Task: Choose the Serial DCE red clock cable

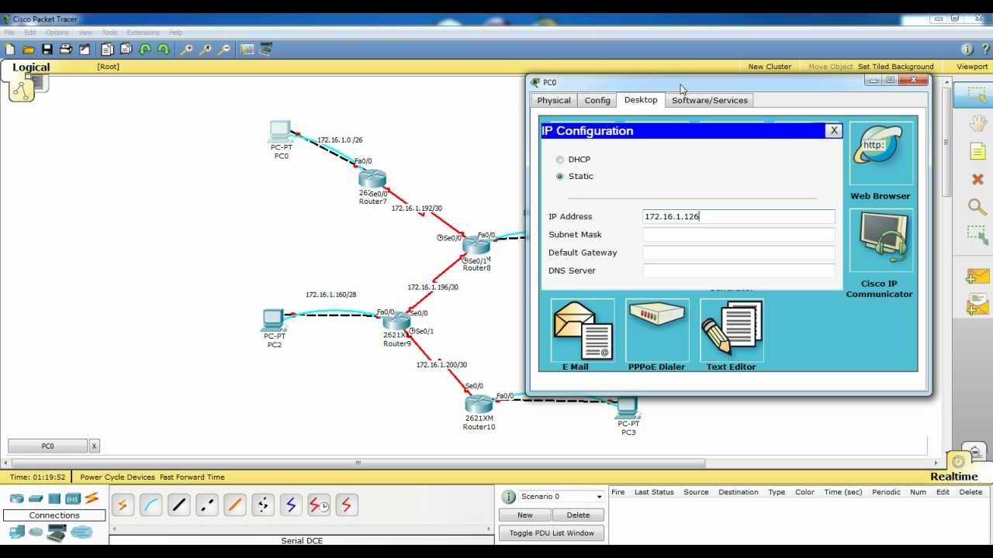Action: point(319,505)
